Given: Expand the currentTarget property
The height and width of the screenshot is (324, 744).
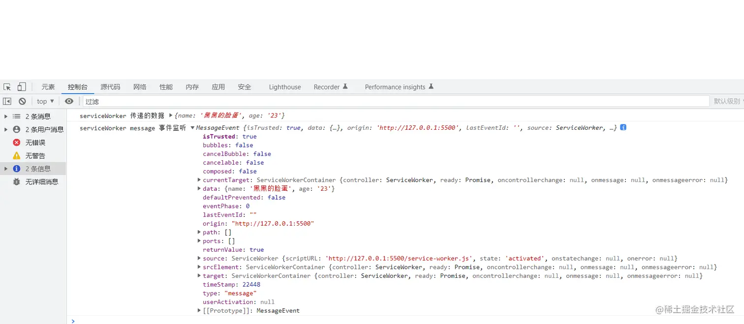Looking at the screenshot, I should point(199,180).
